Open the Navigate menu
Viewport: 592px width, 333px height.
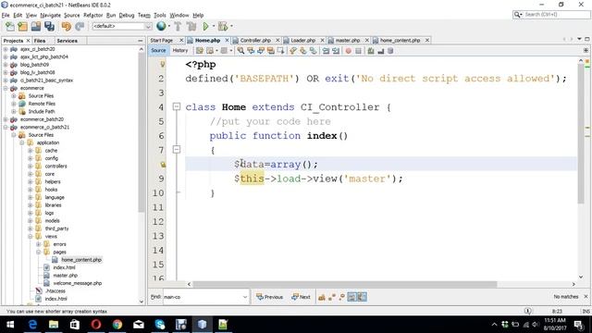(50, 15)
